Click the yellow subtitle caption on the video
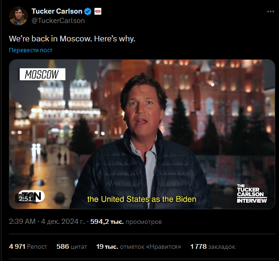The image size is (279, 261). click(x=142, y=199)
